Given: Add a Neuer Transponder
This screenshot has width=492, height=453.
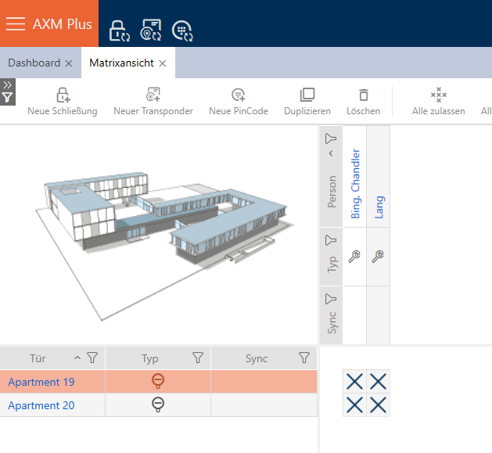Looking at the screenshot, I should point(153,102).
